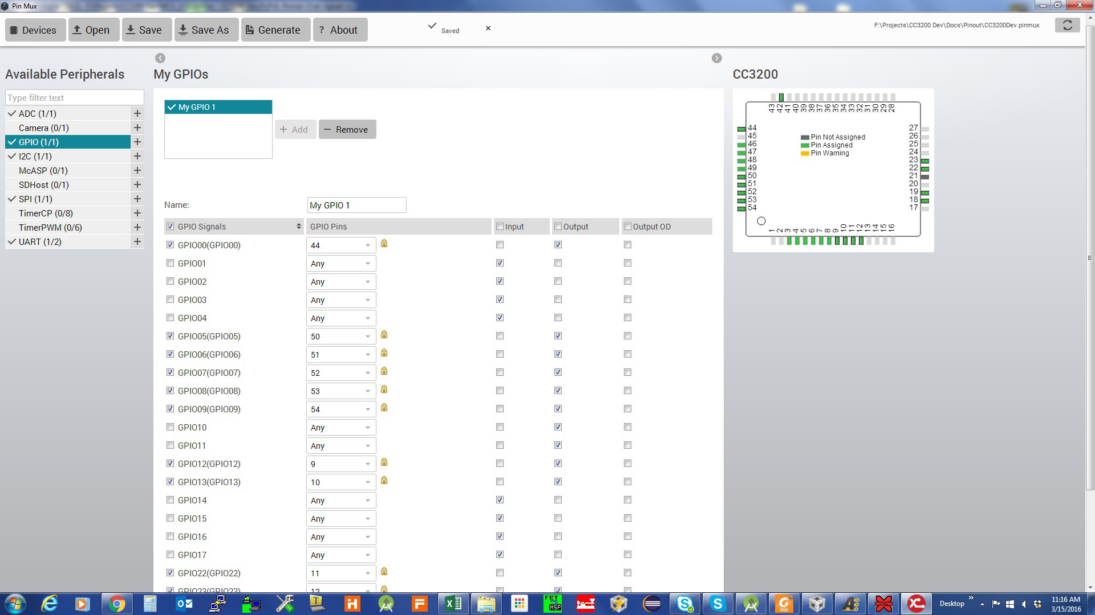
Task: Click the About button
Action: coord(340,30)
